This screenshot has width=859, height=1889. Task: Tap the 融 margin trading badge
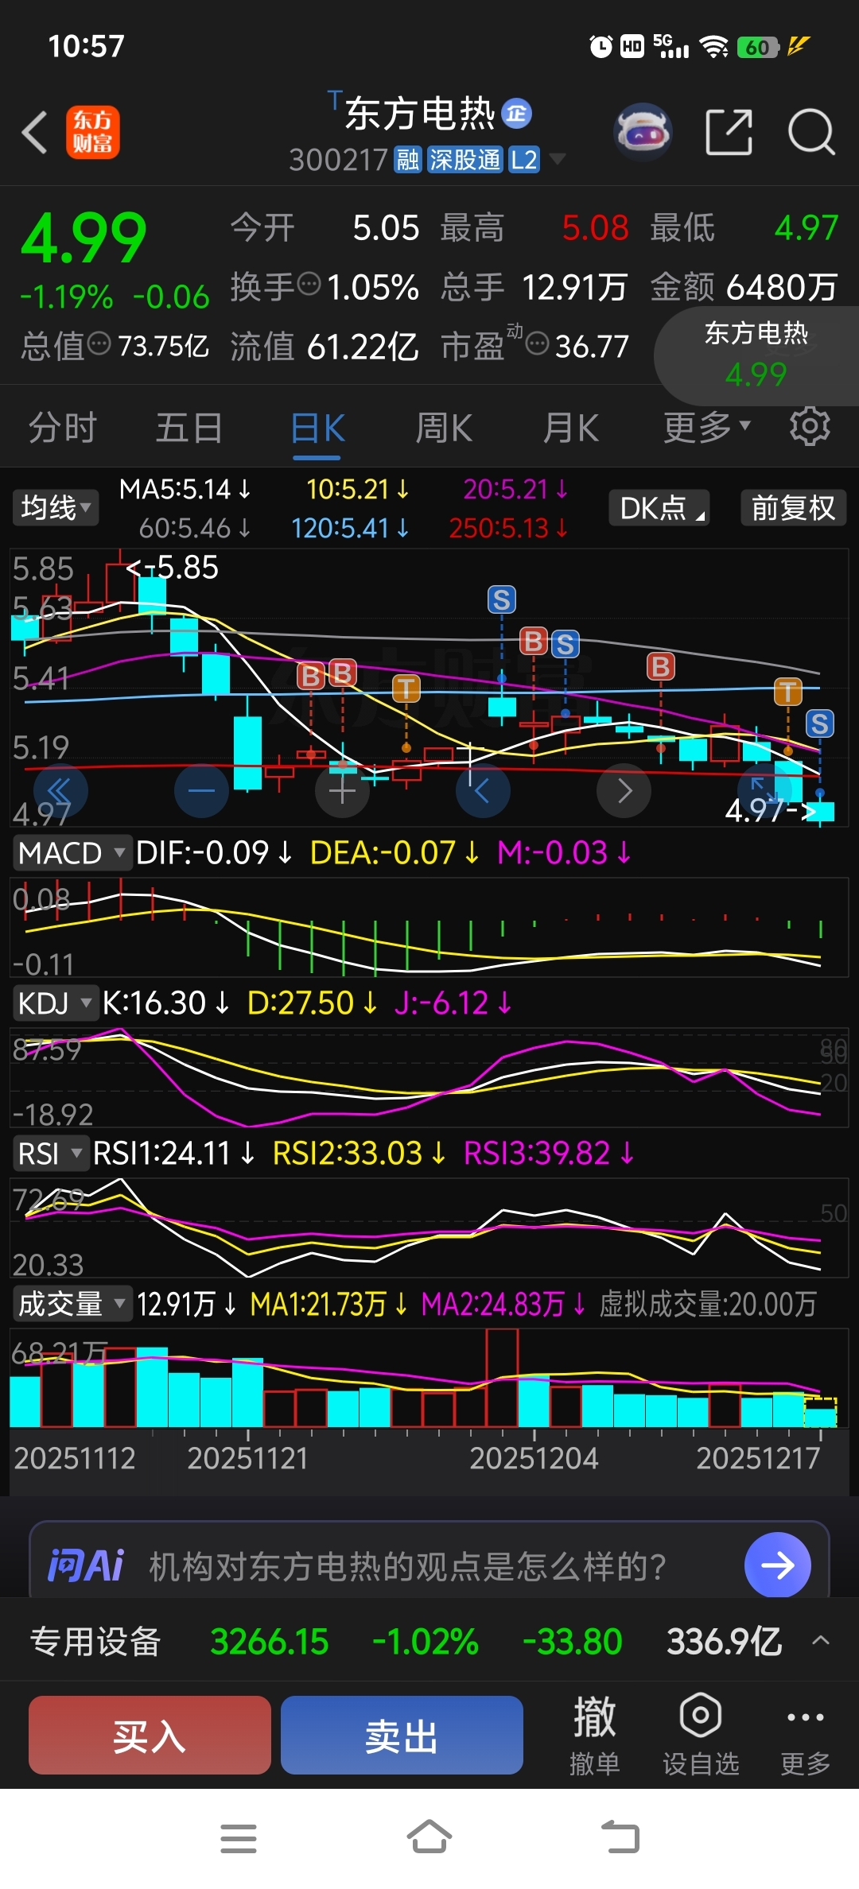coord(408,160)
